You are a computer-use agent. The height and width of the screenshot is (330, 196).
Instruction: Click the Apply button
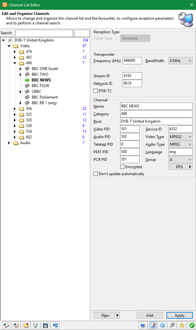[x=180, y=315]
